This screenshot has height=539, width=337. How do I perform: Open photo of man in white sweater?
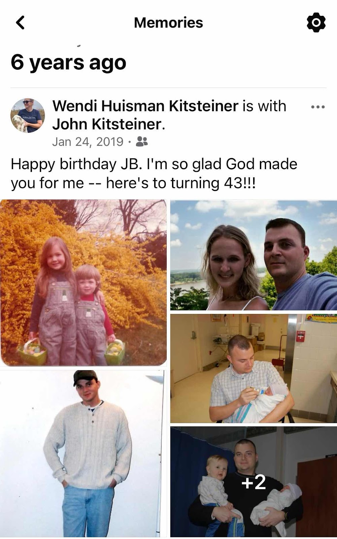point(82,453)
